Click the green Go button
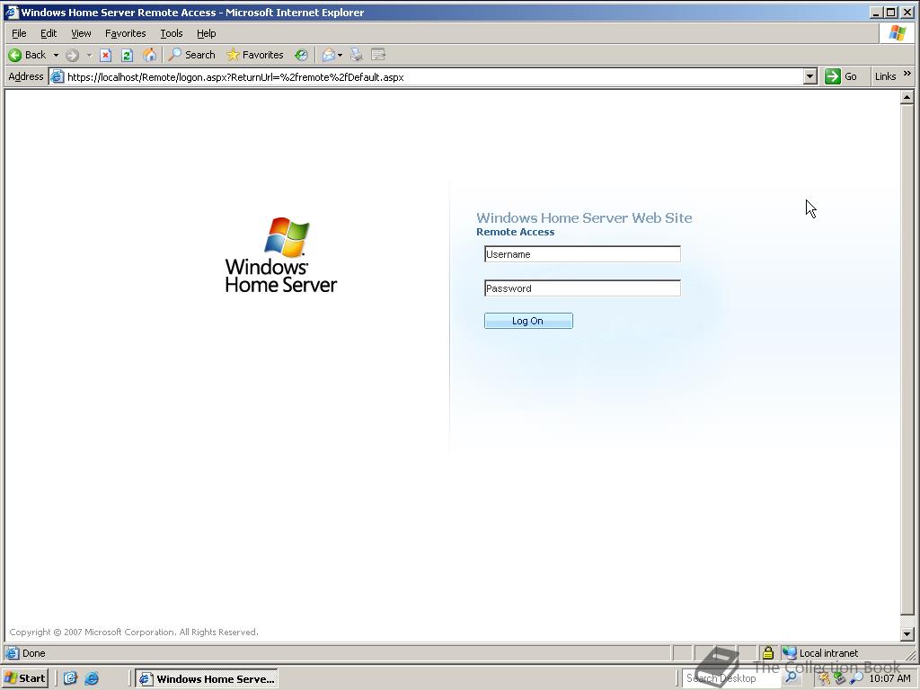 (x=841, y=77)
